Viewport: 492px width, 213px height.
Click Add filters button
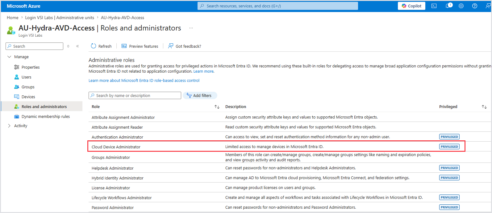[200, 95]
